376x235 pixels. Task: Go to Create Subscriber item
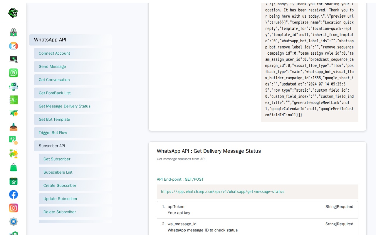pos(75,186)
